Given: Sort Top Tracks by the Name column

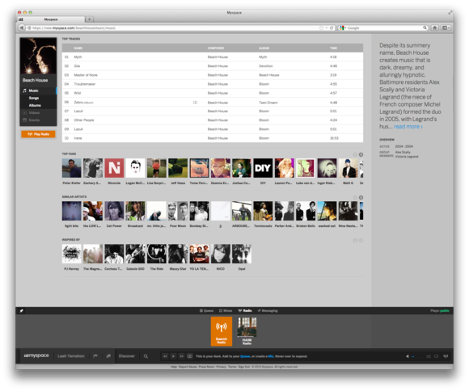Looking at the screenshot, I should [x=78, y=48].
